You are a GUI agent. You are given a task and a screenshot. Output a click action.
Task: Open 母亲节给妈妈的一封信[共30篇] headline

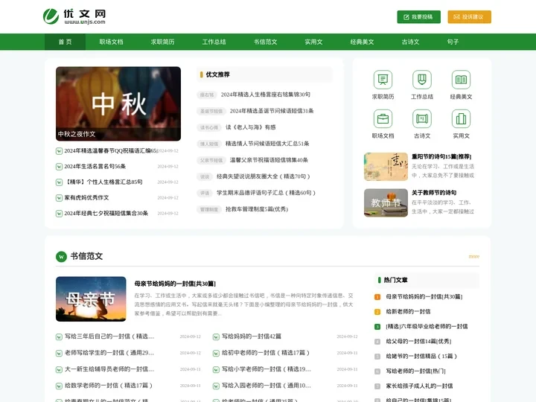pos(175,284)
